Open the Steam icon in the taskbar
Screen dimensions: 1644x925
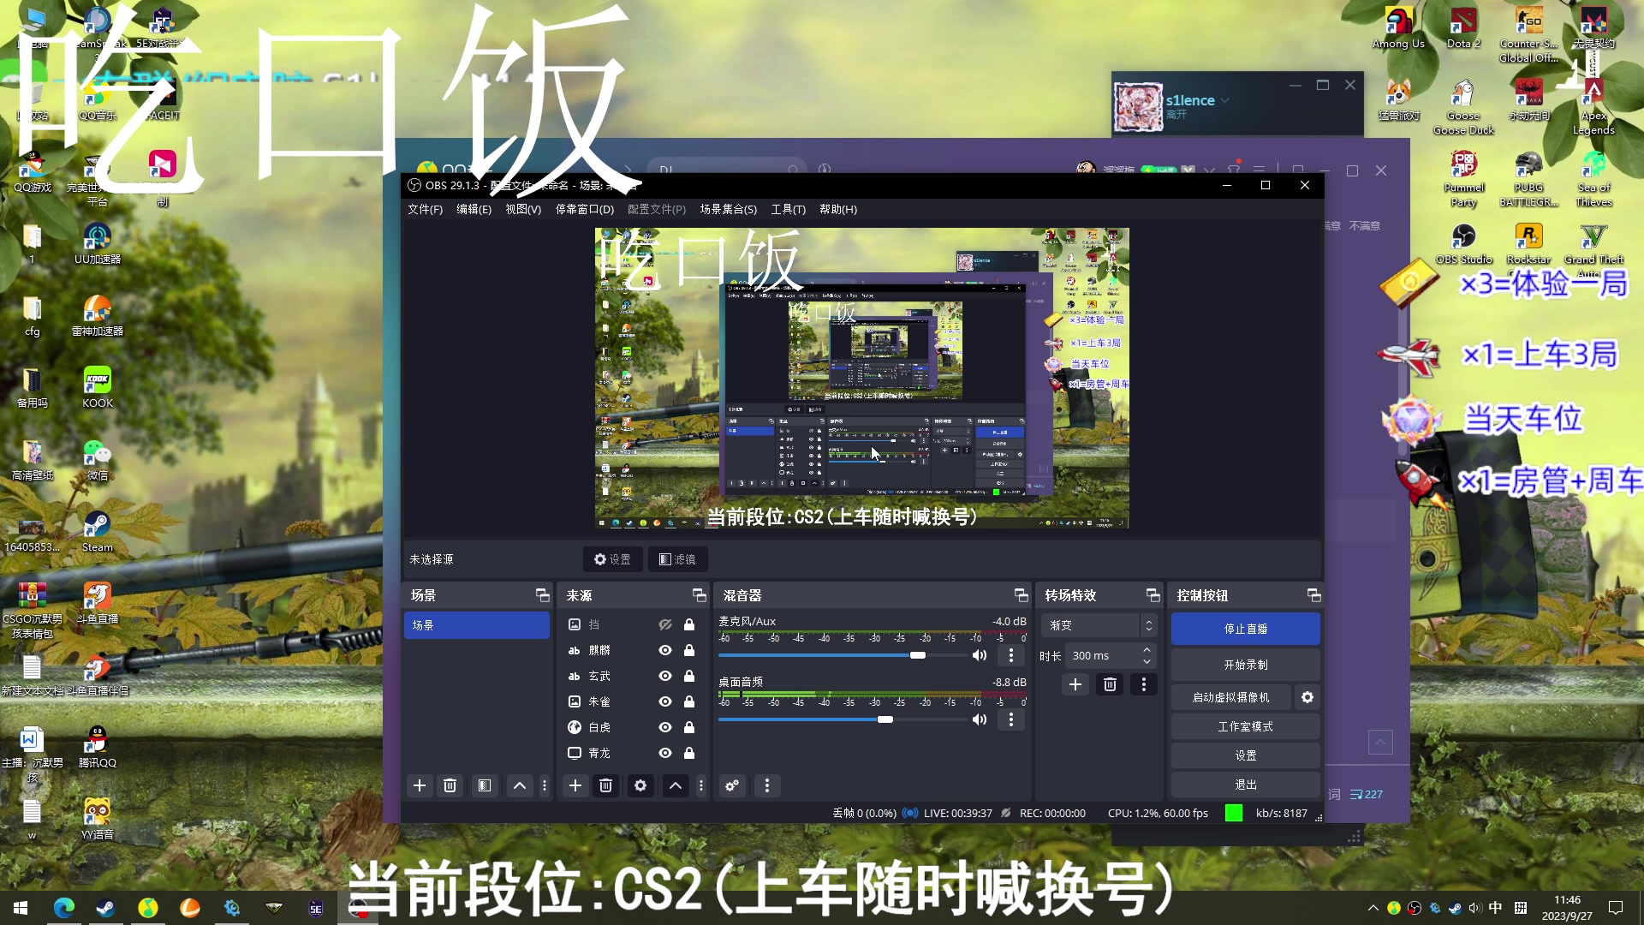106,908
